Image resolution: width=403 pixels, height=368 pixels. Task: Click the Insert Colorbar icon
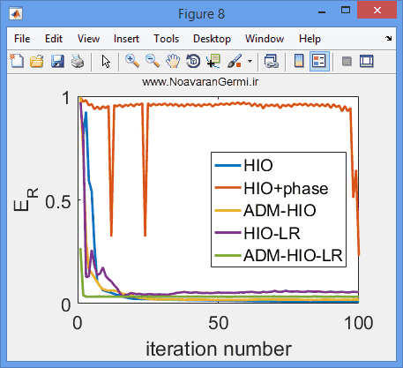[x=299, y=61]
